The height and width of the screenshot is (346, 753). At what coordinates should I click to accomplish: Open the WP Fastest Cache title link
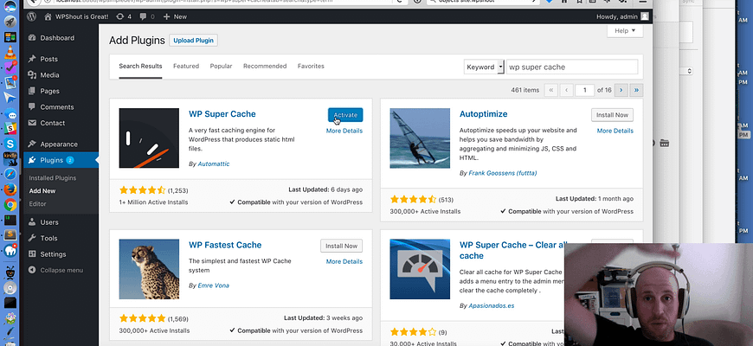point(225,245)
